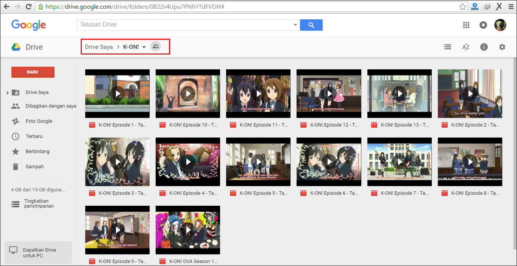
Task: Play K-ON! Episode 1 thumbnail
Action: (x=117, y=94)
